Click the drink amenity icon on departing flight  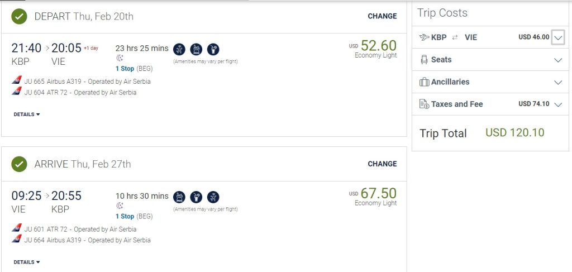click(x=213, y=49)
